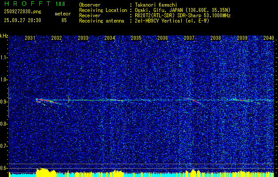
Task: Click the kHz axis unit label
Action: [4, 36]
